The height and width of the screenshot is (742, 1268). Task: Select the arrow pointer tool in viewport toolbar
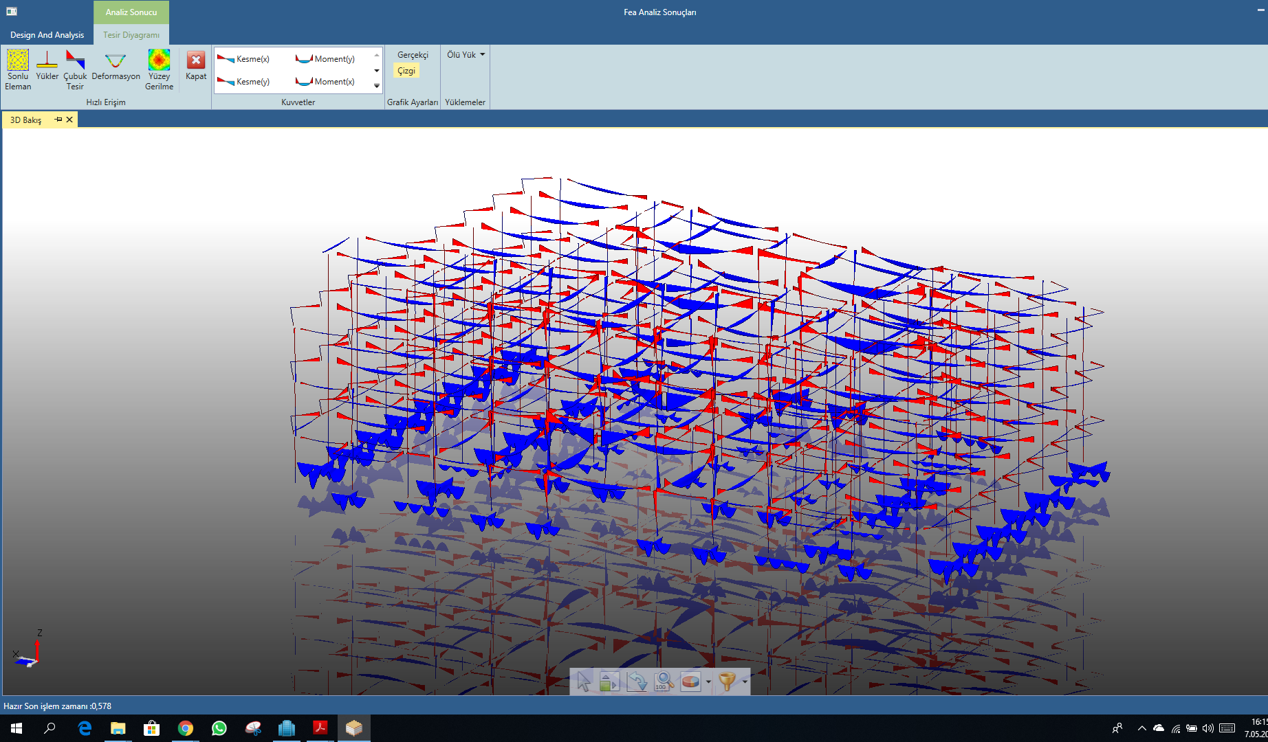coord(583,682)
